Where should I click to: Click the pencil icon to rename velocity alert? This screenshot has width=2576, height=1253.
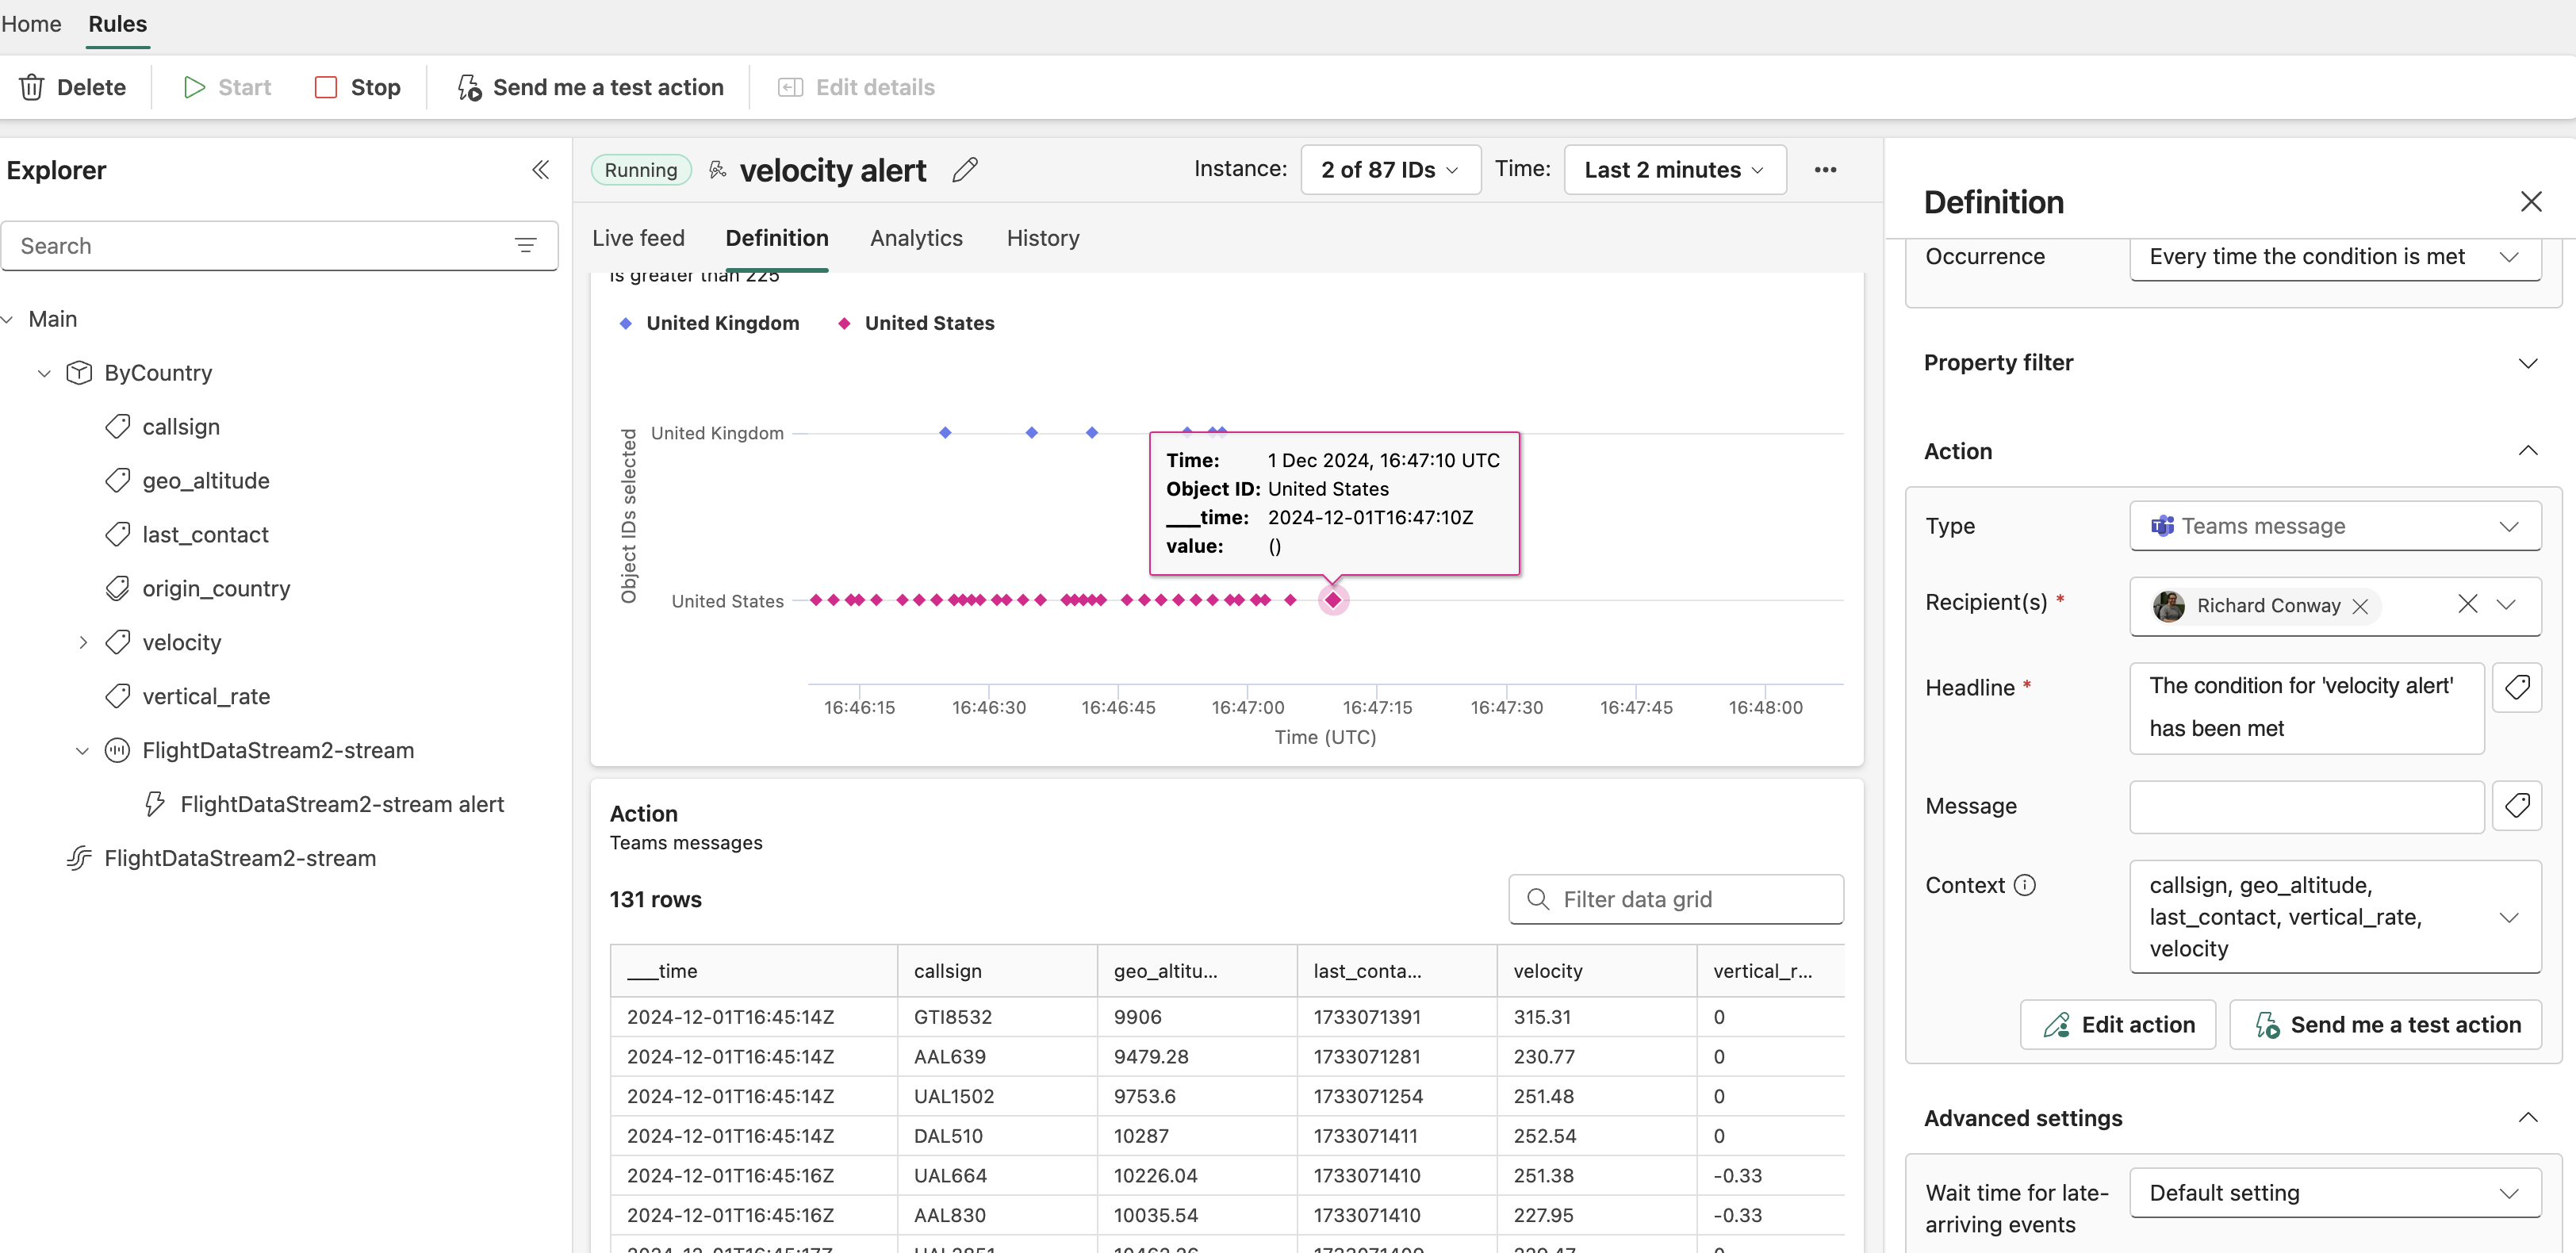tap(964, 170)
